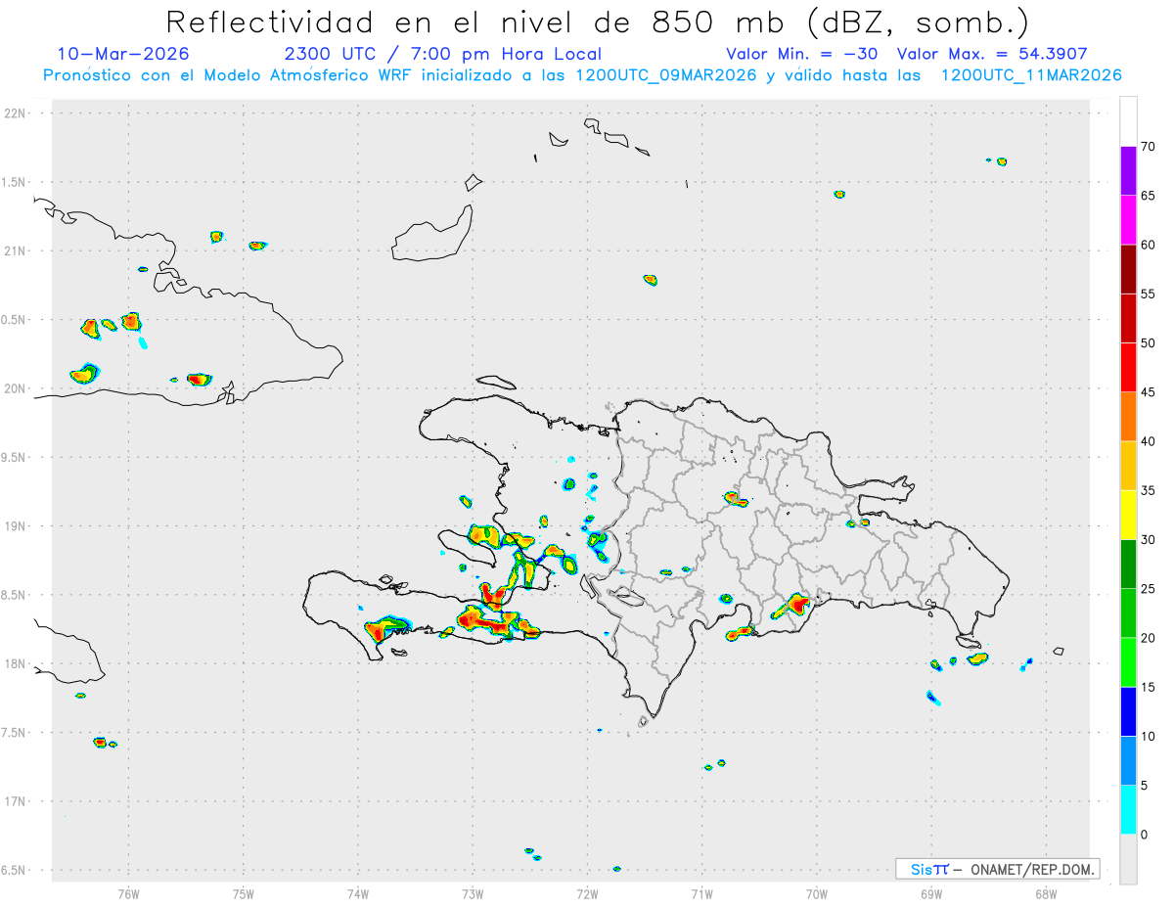Click the cyan 0-5 dBZ legend swatch
The image size is (1174, 907).
pos(1128,810)
